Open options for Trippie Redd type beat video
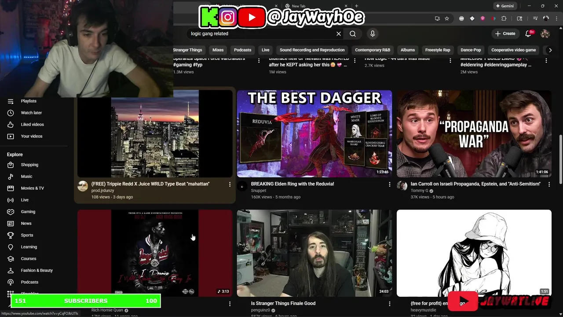 pyautogui.click(x=230, y=184)
